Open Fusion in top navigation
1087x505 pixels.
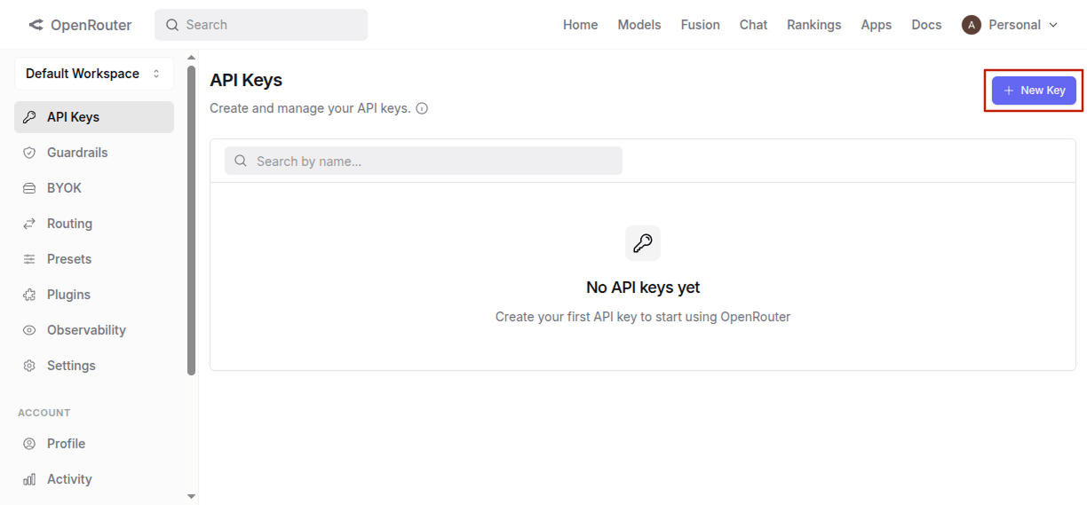tap(701, 25)
